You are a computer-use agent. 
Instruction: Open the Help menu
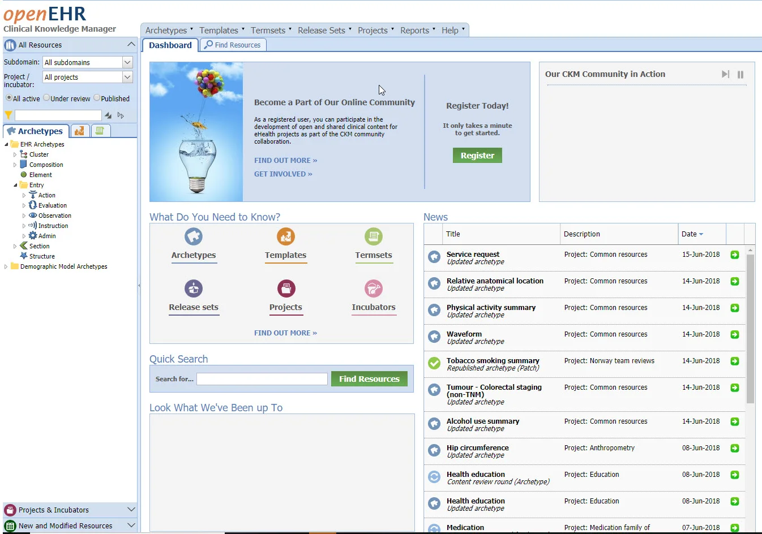click(453, 31)
